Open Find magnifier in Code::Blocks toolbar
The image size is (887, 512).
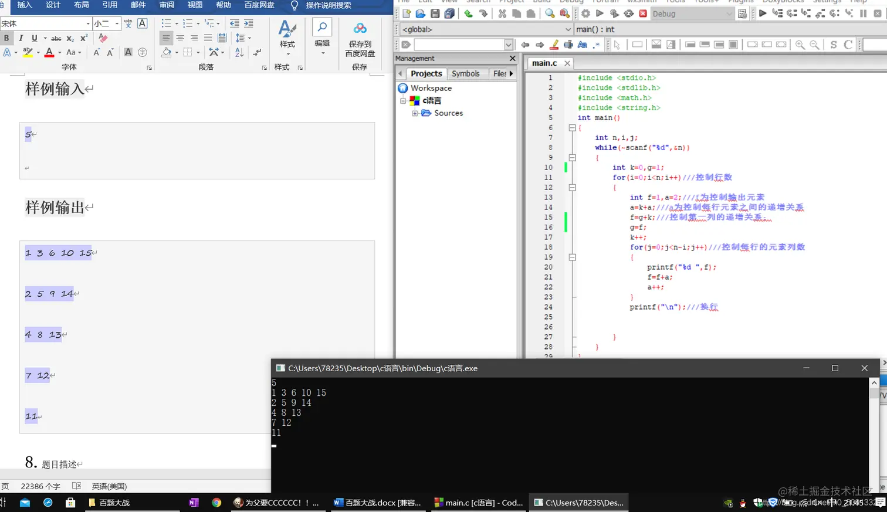[x=550, y=13]
